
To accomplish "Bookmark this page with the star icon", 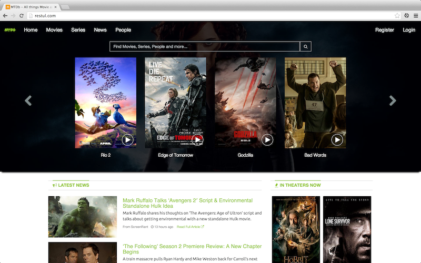I will [397, 16].
